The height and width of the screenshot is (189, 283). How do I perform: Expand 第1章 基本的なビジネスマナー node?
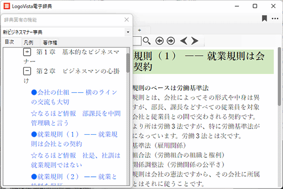point(27,52)
